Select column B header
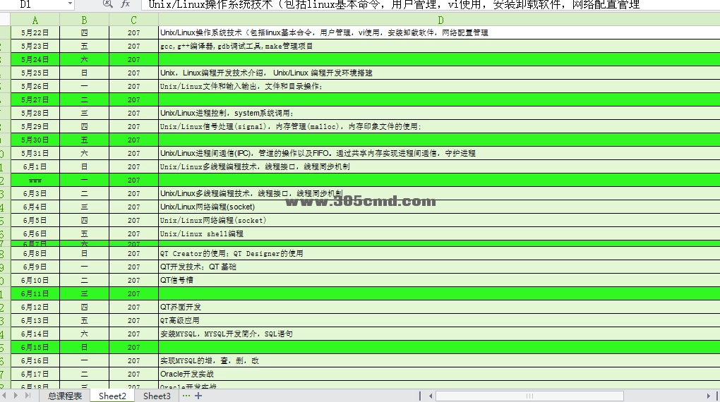Viewport: 720px width, 402px height. 85,20
